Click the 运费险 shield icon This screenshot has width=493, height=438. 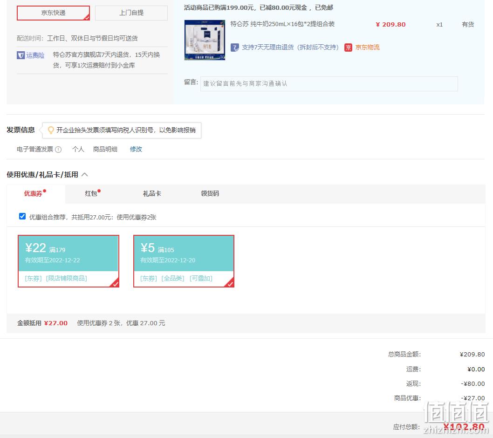pos(21,55)
